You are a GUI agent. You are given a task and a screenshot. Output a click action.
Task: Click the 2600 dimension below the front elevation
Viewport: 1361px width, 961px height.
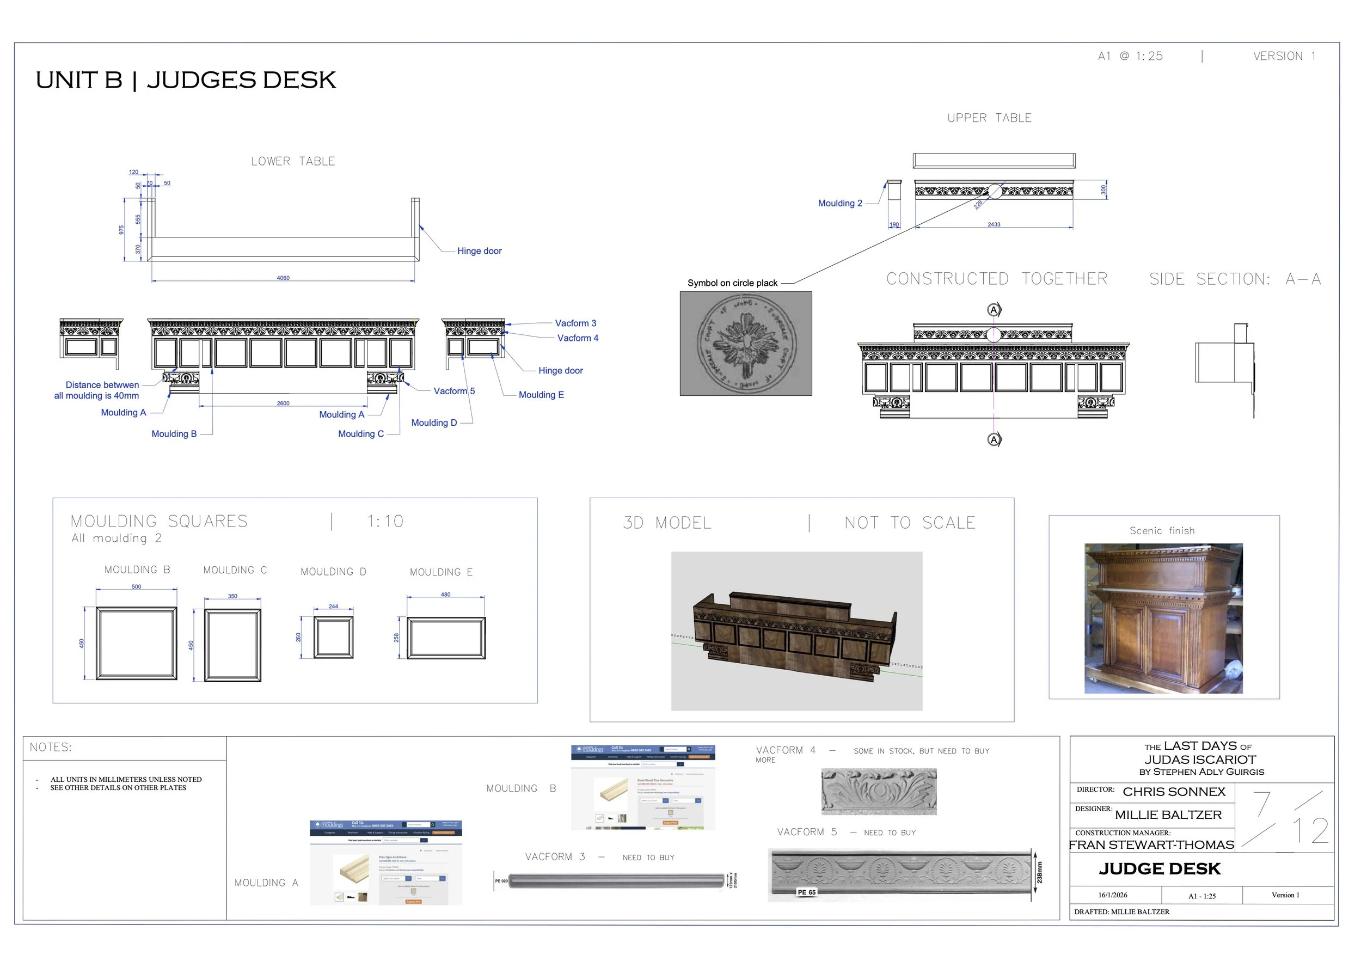[283, 403]
